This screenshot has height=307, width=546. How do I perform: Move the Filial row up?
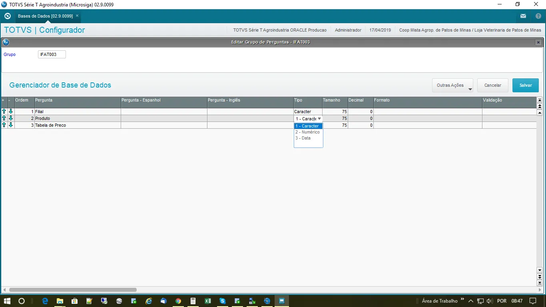pos(4,112)
